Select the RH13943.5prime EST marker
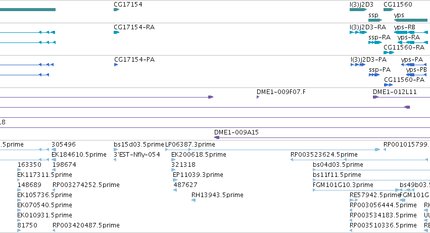Screen dimensions: 430x233 (194, 200)
